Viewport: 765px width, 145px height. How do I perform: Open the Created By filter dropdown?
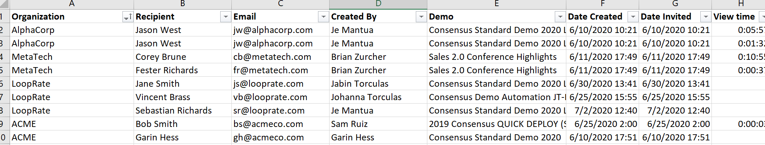[421, 17]
